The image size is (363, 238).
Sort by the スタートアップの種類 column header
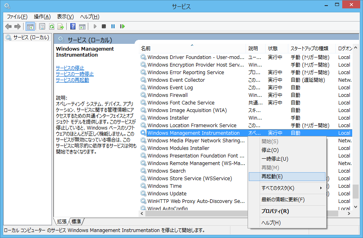(x=311, y=49)
